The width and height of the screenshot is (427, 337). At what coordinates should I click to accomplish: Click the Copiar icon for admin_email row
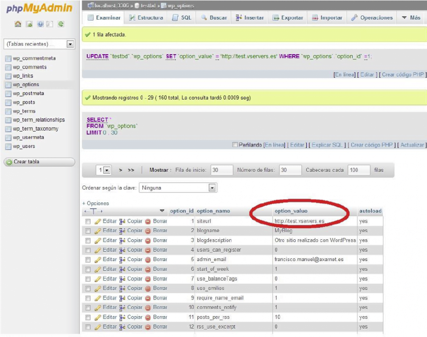(x=123, y=260)
